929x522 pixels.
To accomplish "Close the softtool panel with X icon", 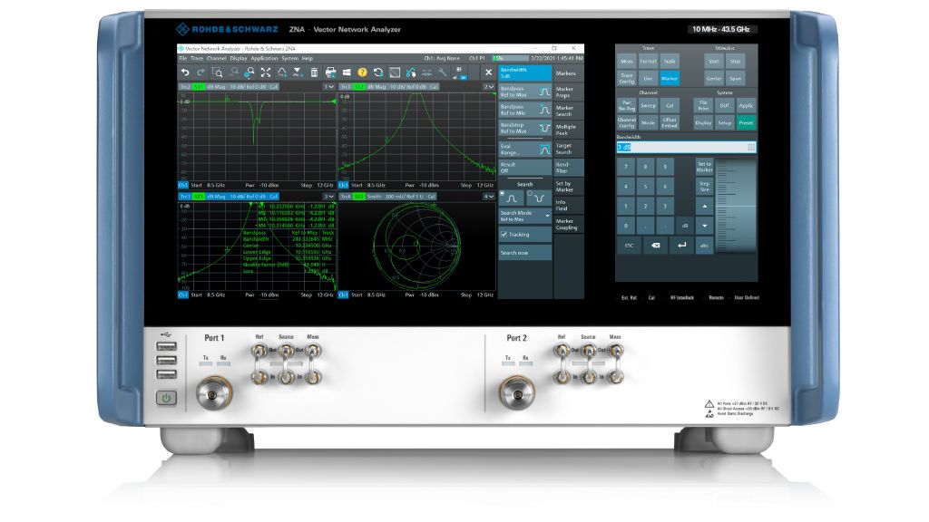I will pyautogui.click(x=488, y=72).
